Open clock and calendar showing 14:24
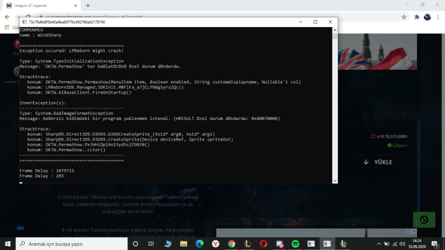 click(417, 244)
